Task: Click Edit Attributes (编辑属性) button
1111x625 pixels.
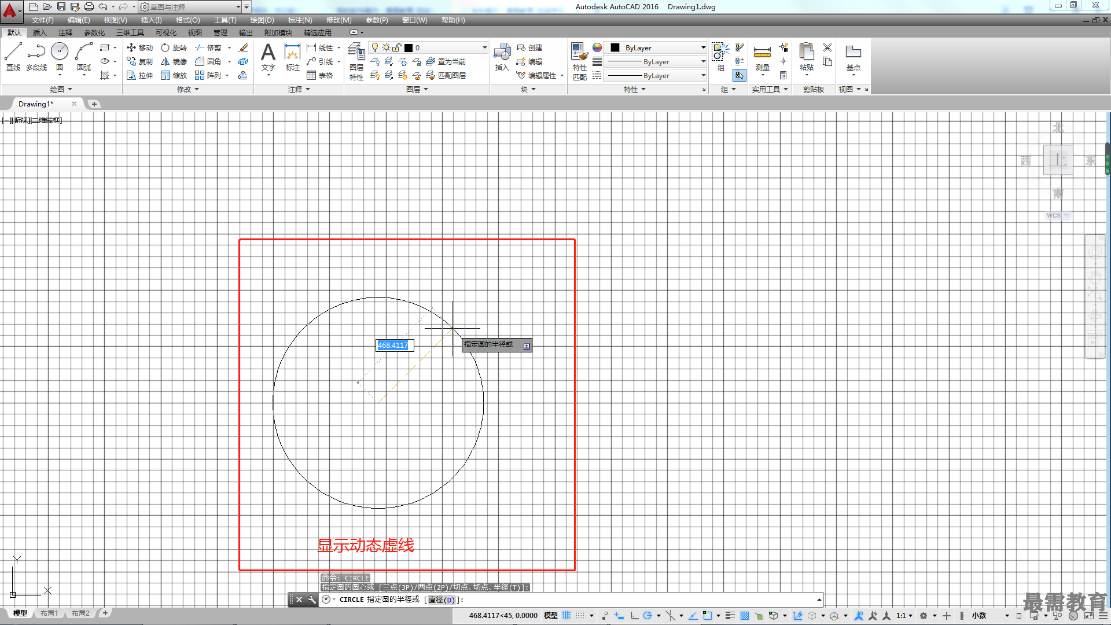Action: point(537,75)
